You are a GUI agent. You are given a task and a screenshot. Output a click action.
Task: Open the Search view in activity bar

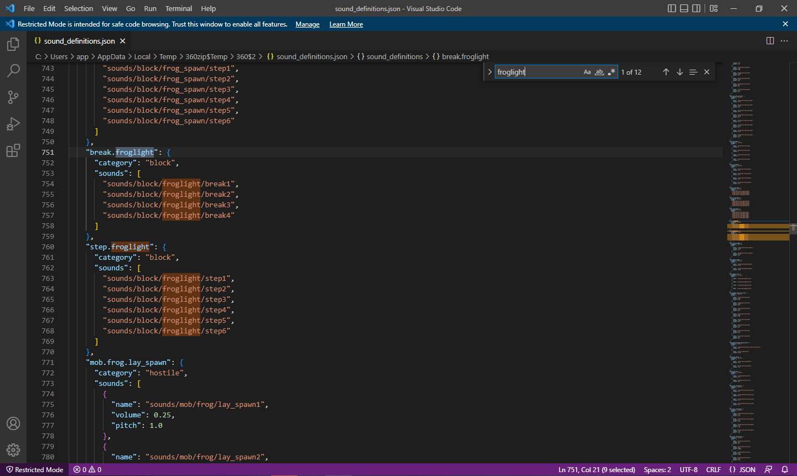coord(13,71)
